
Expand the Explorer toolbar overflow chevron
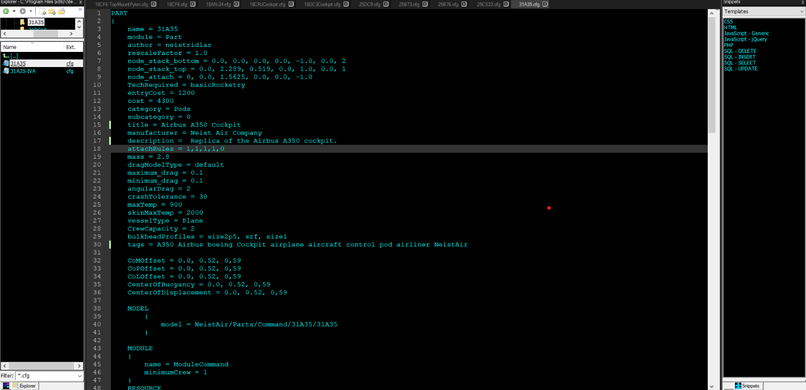[x=80, y=10]
